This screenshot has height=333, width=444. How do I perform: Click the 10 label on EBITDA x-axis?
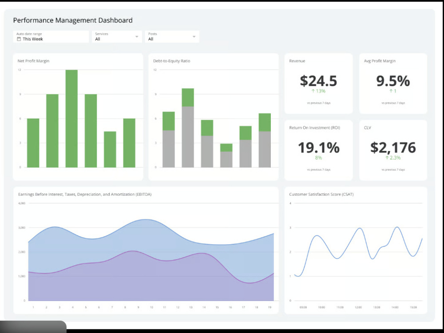151,307
